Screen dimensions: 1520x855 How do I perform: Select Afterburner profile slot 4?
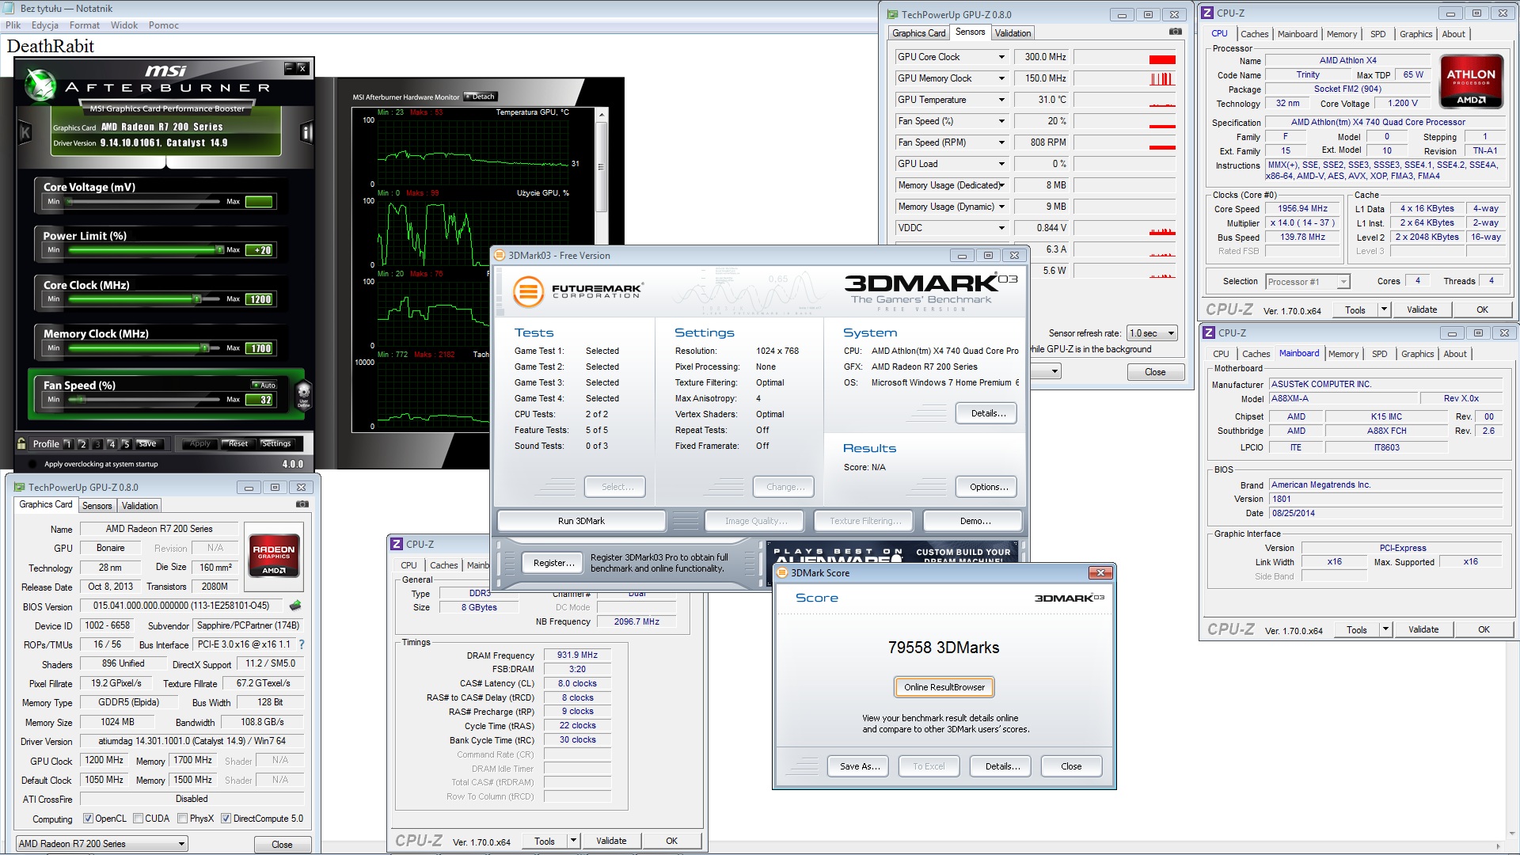[112, 444]
